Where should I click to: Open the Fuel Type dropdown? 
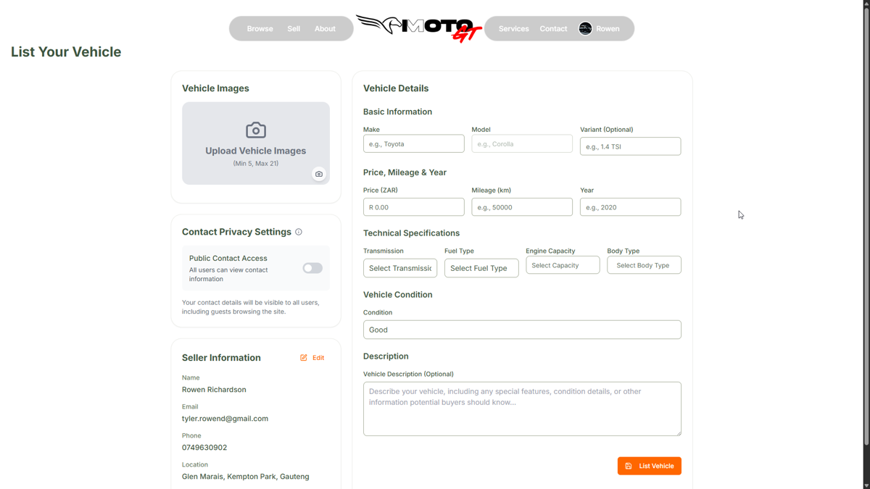click(481, 268)
